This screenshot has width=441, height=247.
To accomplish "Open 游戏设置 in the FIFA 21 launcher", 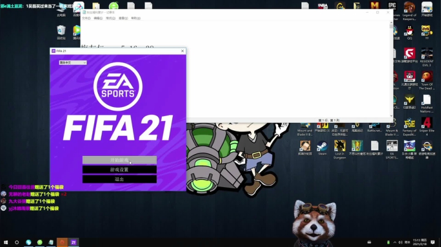I will pyautogui.click(x=119, y=169).
